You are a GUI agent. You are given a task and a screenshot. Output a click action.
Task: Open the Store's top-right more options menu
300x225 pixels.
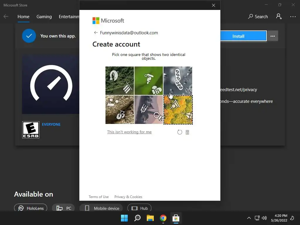pos(293,17)
